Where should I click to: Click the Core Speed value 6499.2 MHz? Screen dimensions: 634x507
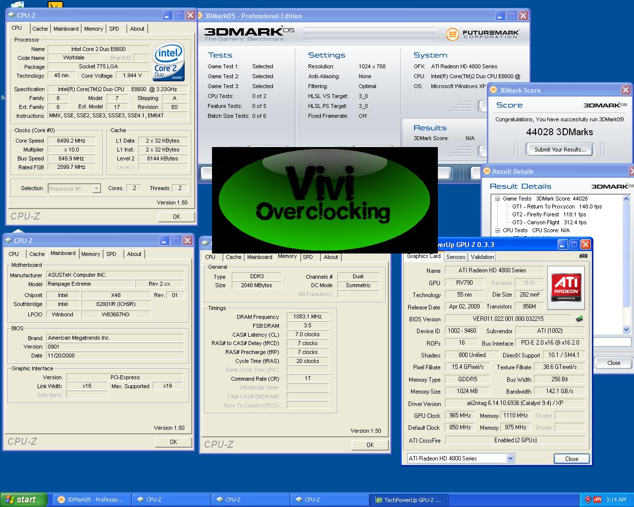(71, 141)
